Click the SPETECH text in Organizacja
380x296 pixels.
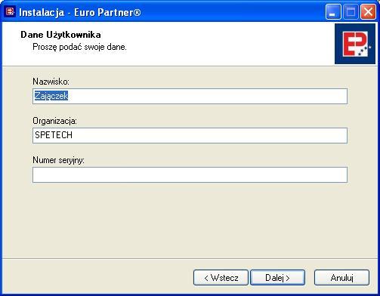pyautogui.click(x=54, y=135)
